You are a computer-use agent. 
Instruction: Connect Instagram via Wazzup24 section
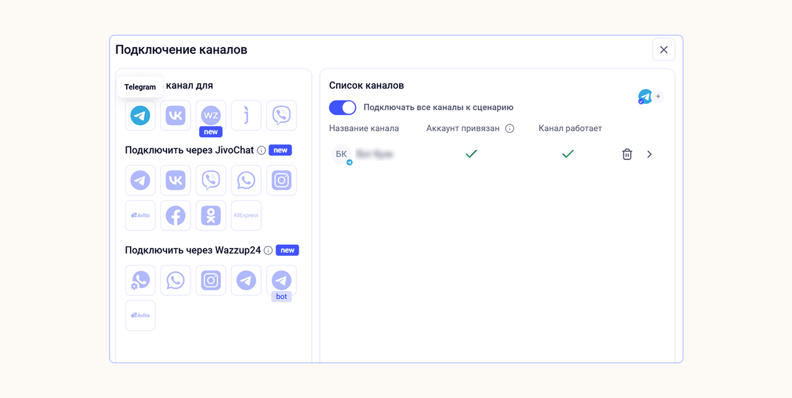[x=211, y=281]
